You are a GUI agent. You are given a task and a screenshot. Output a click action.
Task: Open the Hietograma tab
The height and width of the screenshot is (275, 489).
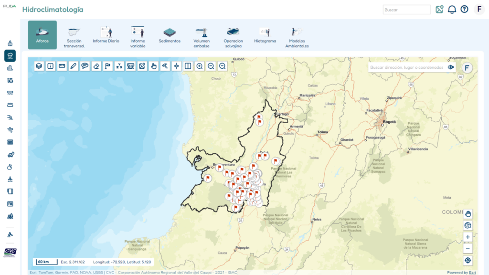(265, 35)
